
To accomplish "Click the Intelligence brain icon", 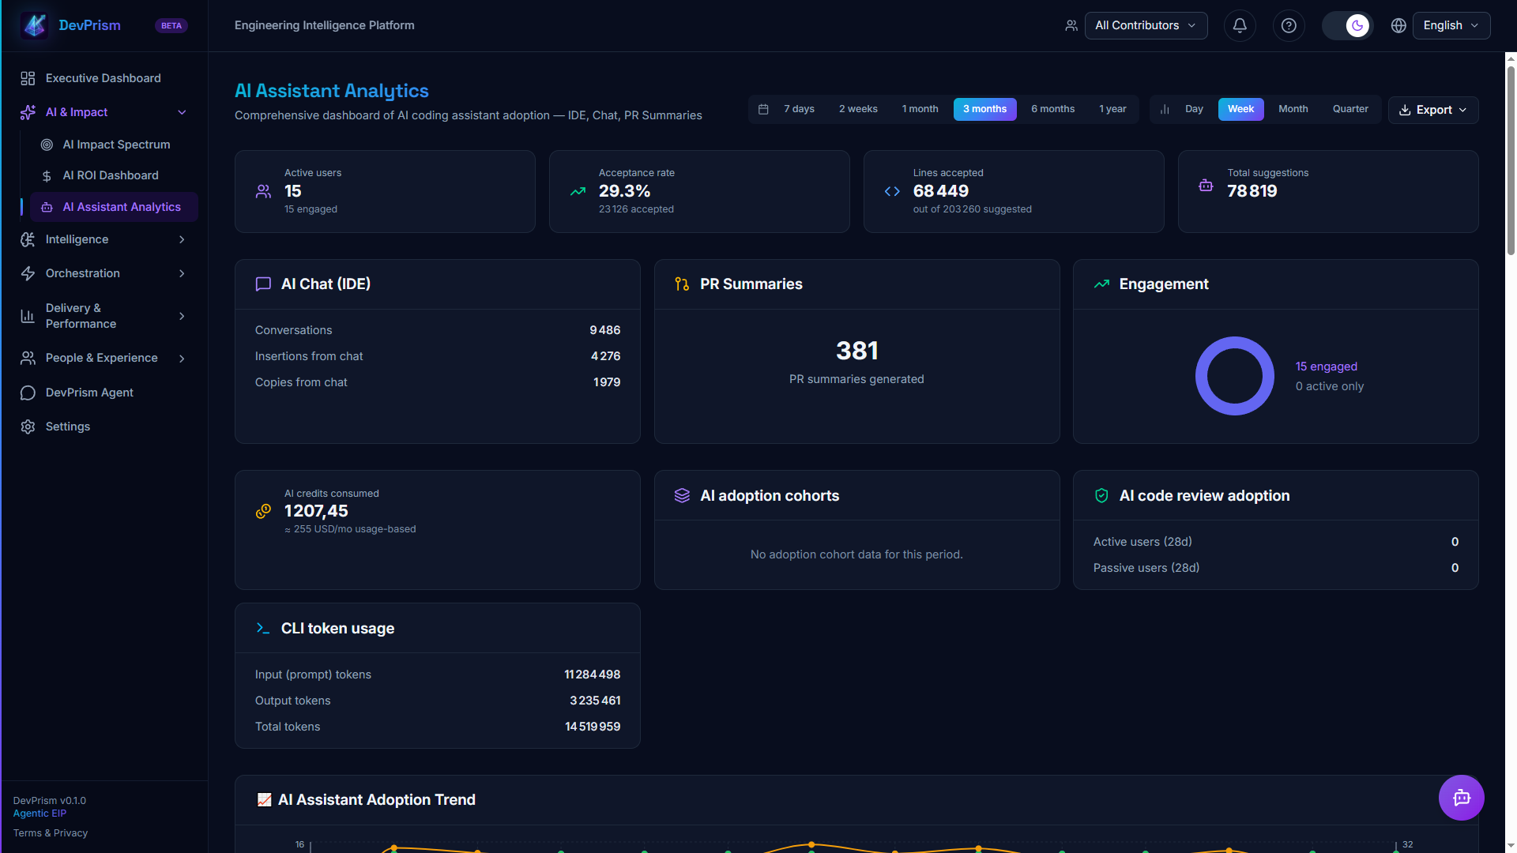I will coord(28,239).
